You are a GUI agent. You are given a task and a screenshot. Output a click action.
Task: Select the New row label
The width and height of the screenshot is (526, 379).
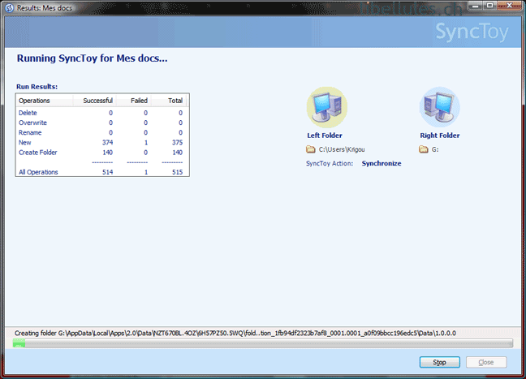point(25,143)
